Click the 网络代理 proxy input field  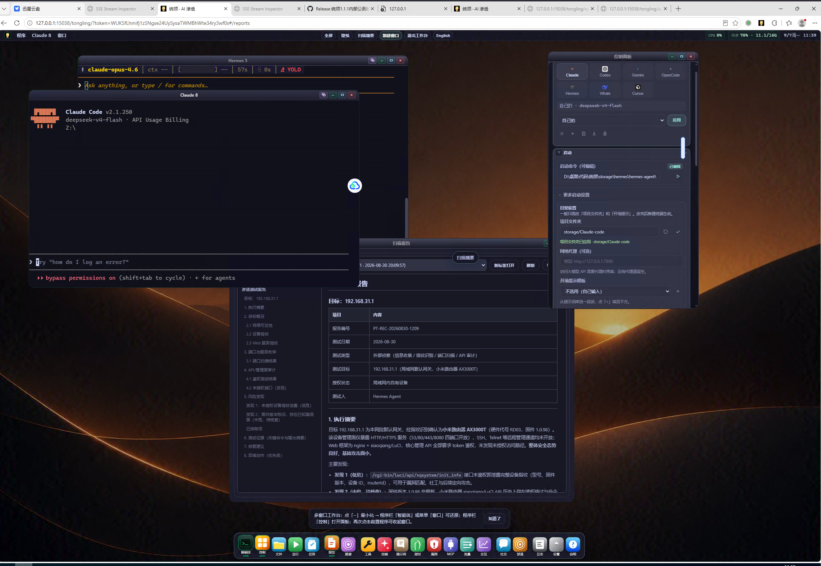621,261
